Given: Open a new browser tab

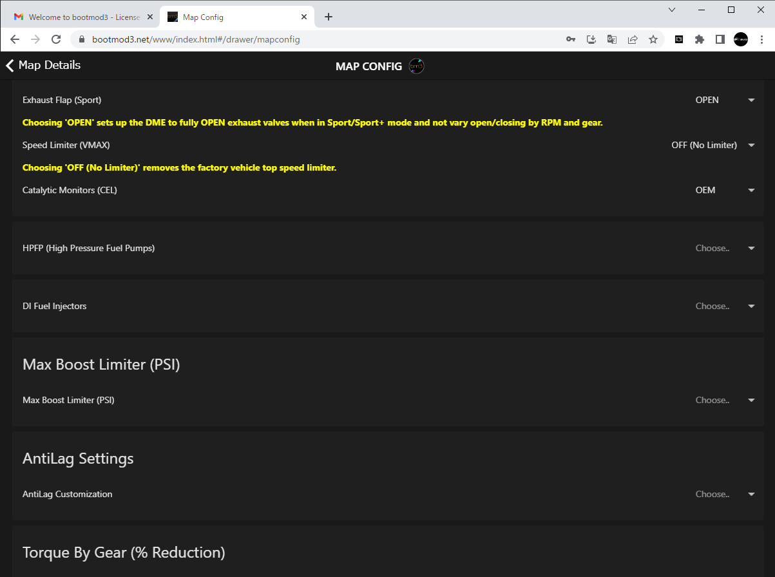Looking at the screenshot, I should point(329,17).
